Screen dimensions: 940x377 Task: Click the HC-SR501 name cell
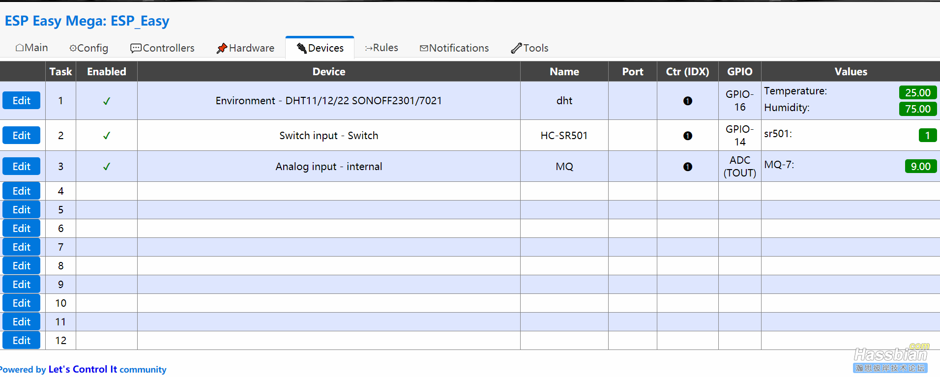564,135
